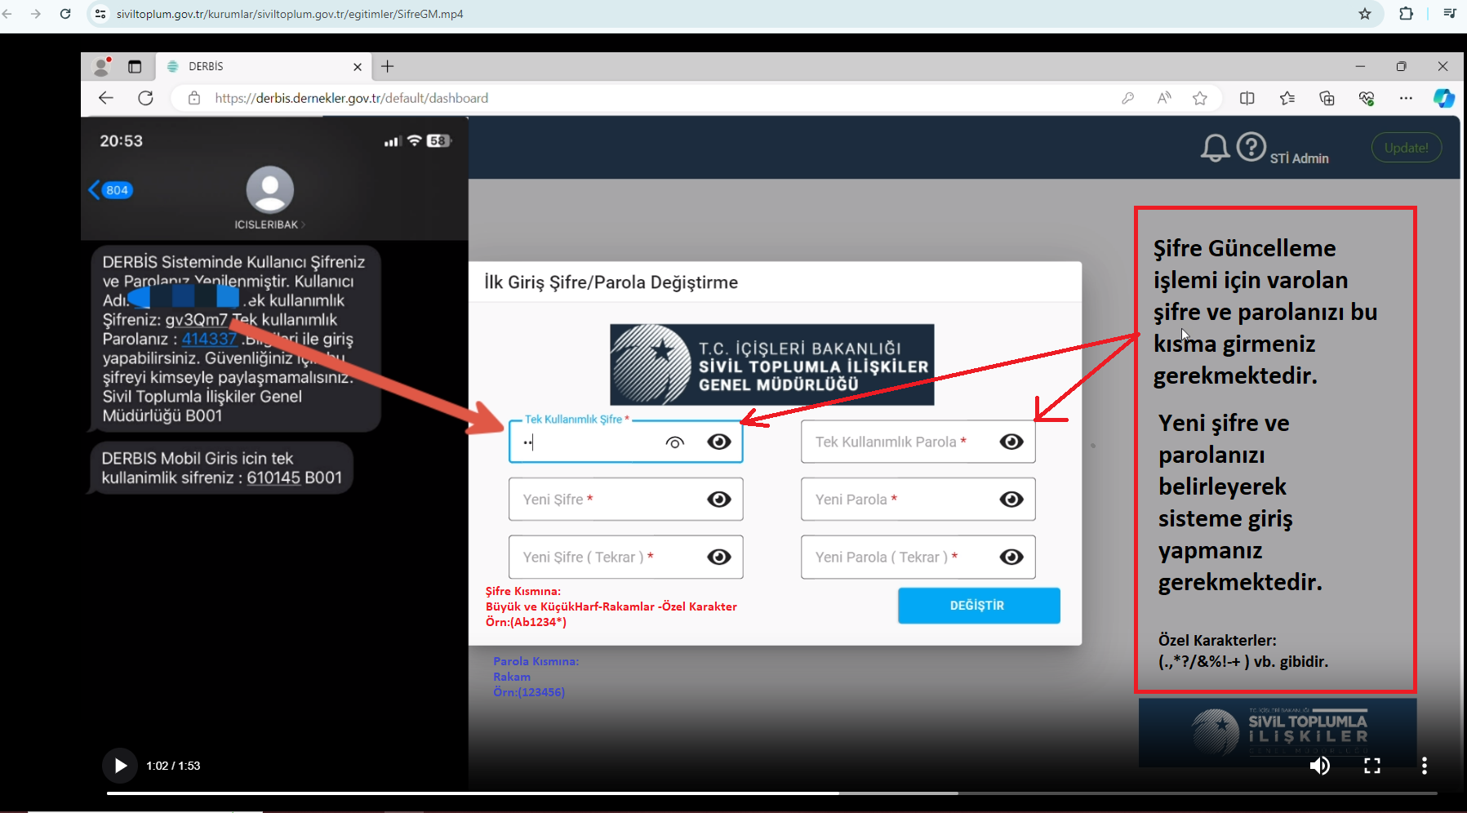Open Edge split screen icon
Viewport: 1467px width, 813px height.
click(x=1247, y=98)
